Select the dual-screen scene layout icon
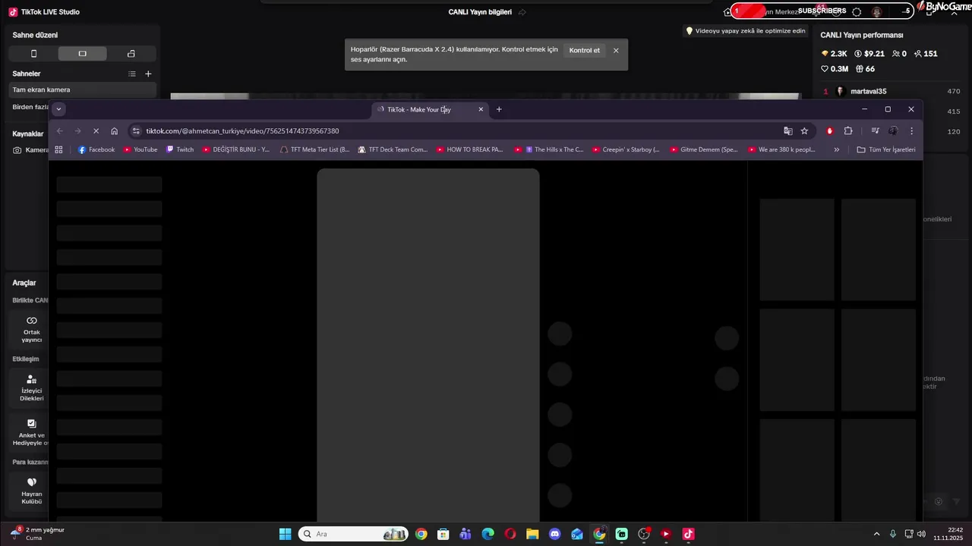The image size is (972, 546). 131,54
